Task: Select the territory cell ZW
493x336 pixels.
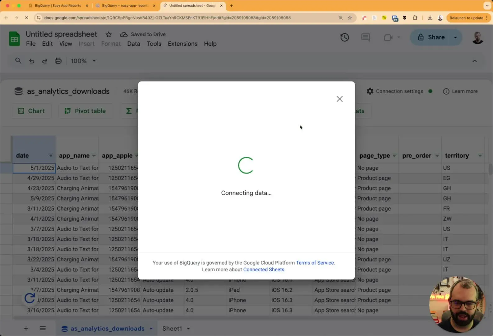Action: (463, 219)
